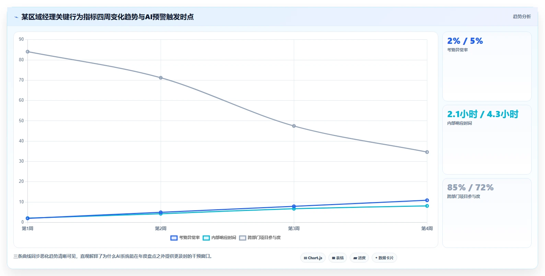Click the 考勤异常率 label under 2% / 5%
This screenshot has width=545, height=276.
tap(457, 50)
